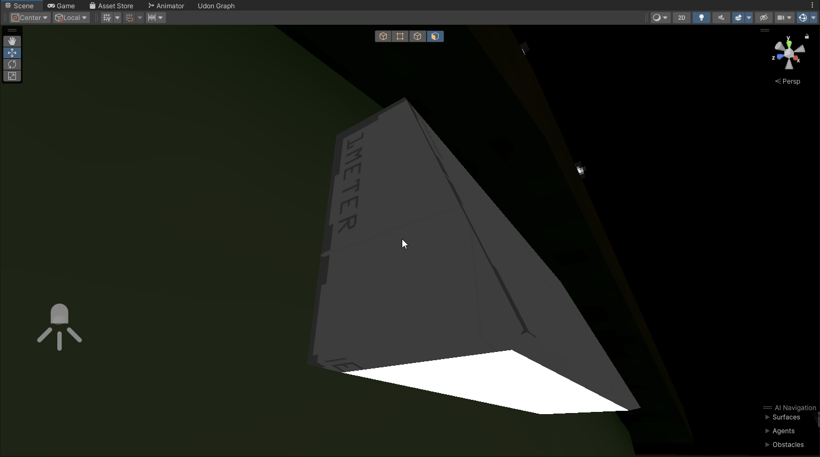Open the scene camera settings dropdown
This screenshot has width=820, height=457.
[x=784, y=18]
